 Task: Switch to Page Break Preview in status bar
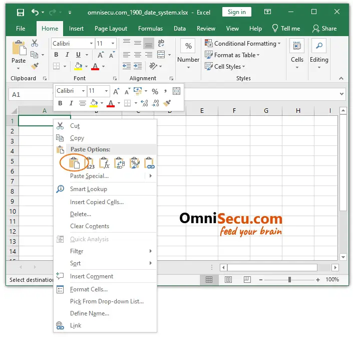[x=247, y=280]
